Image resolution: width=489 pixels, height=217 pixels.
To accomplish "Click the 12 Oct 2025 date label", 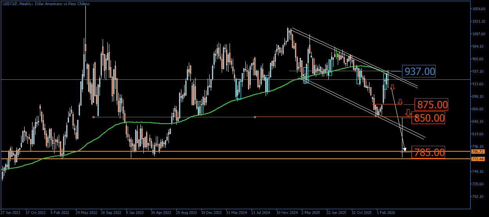I will tap(362, 213).
